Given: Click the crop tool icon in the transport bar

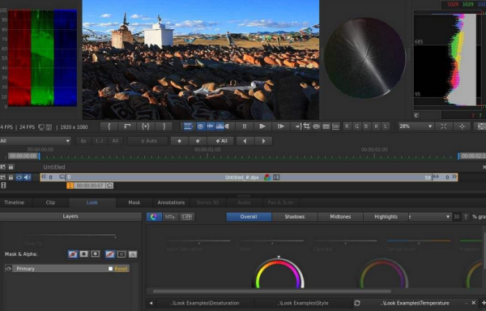Looking at the screenshot, I should [x=306, y=126].
